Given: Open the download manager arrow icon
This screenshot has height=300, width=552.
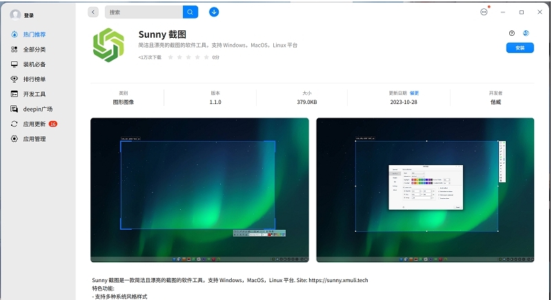Looking at the screenshot, I should click(x=214, y=12).
